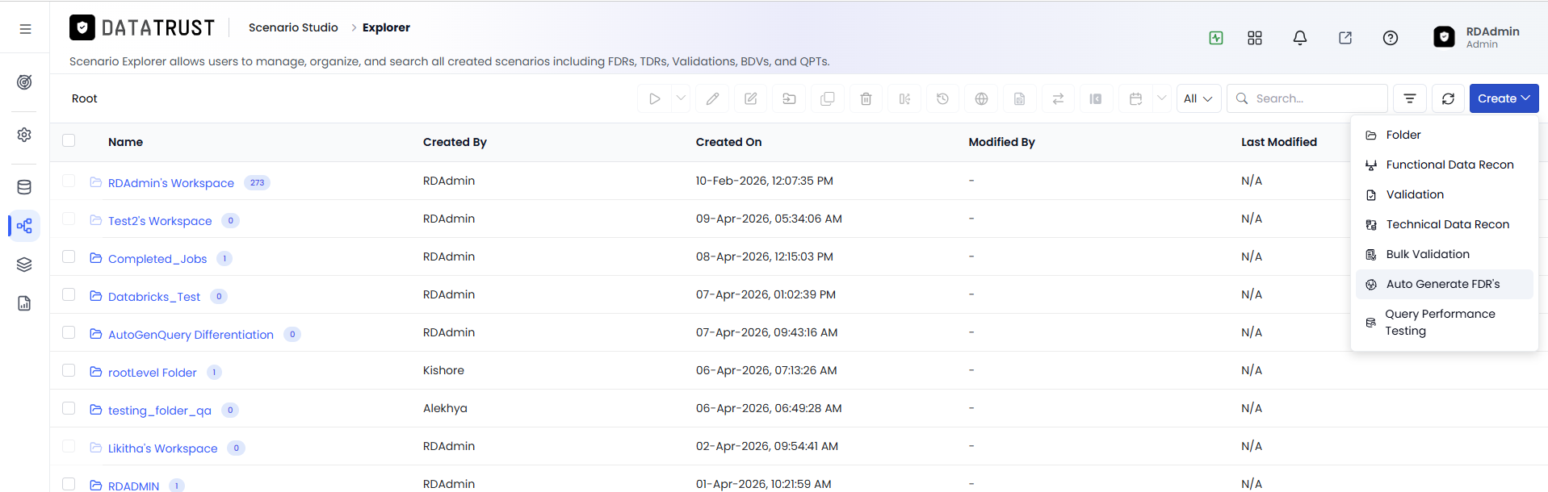Toggle the select-all checkbox in header row
The width and height of the screenshot is (1548, 492).
(x=69, y=140)
